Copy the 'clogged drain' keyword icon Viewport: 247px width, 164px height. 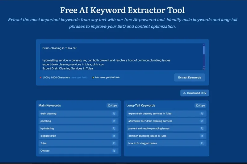114,136
